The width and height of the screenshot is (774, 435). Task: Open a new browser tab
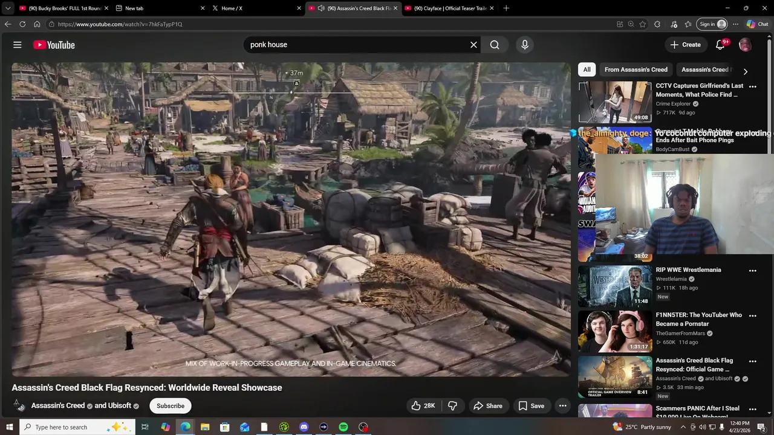(x=506, y=8)
